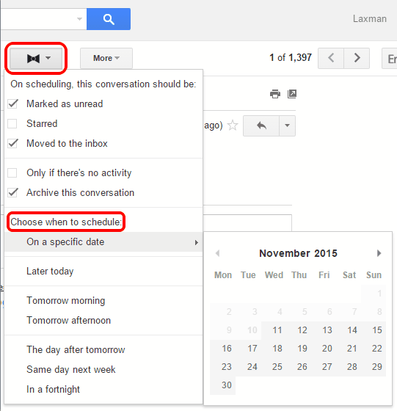Click the print icon
This screenshot has height=411, width=397.
coord(275,94)
